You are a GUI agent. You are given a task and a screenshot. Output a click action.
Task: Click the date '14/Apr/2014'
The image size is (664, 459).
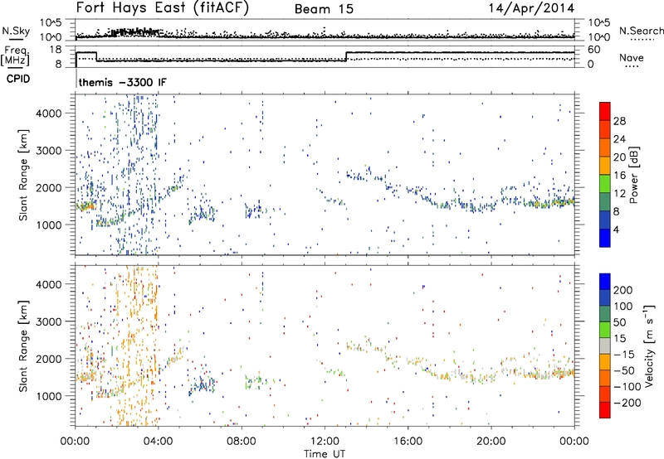[531, 8]
